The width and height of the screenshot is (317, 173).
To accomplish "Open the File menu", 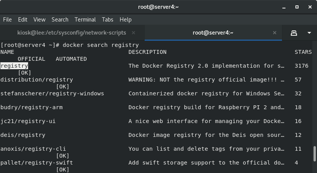I will (7, 20).
